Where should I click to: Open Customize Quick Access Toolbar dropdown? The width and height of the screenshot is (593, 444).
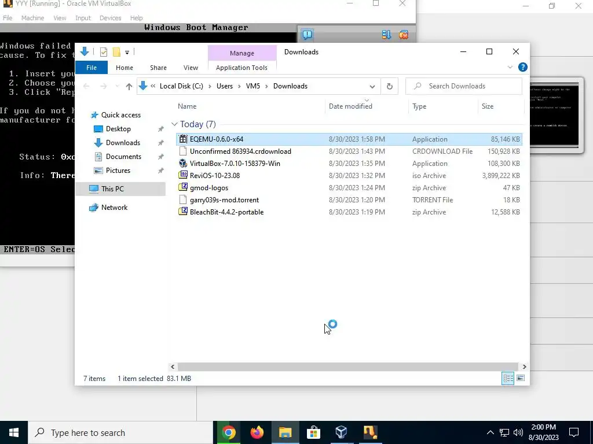tap(127, 53)
